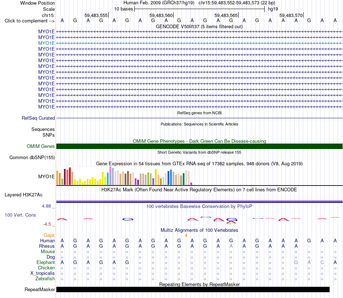The height and width of the screenshot is (298, 343).
Task: Click the 59,483,560 ruler position
Action: point(161,15)
